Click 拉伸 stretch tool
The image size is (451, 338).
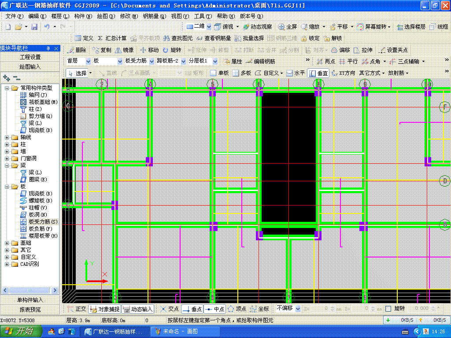tap(363, 50)
